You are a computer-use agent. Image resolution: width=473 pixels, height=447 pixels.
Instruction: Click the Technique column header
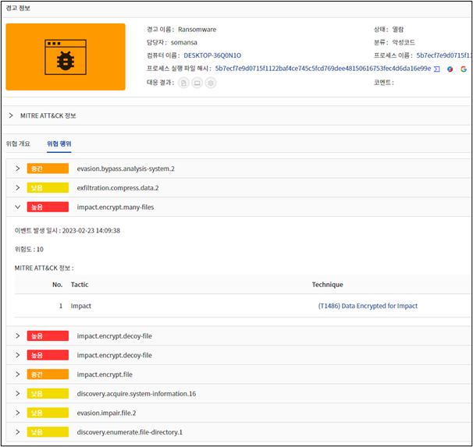click(x=327, y=285)
